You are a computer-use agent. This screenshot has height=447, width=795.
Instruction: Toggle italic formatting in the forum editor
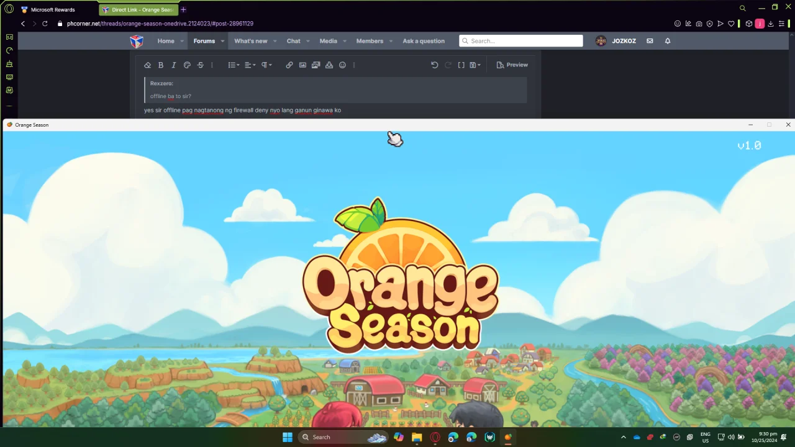[x=174, y=65]
